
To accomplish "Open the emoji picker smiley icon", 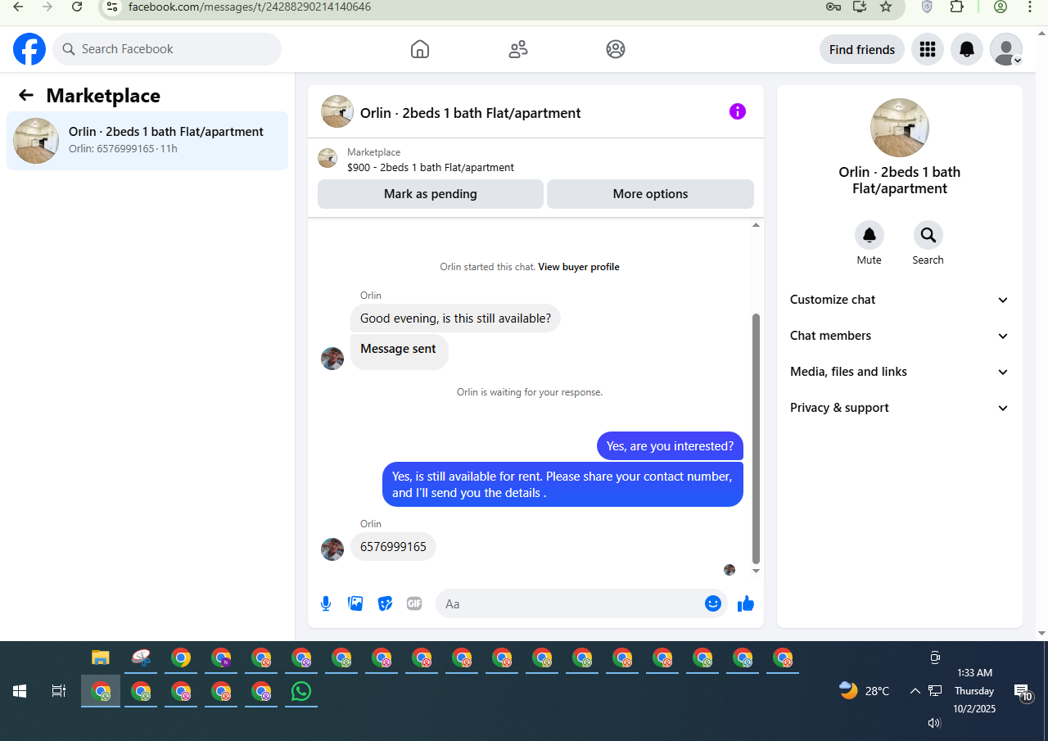I will [712, 603].
